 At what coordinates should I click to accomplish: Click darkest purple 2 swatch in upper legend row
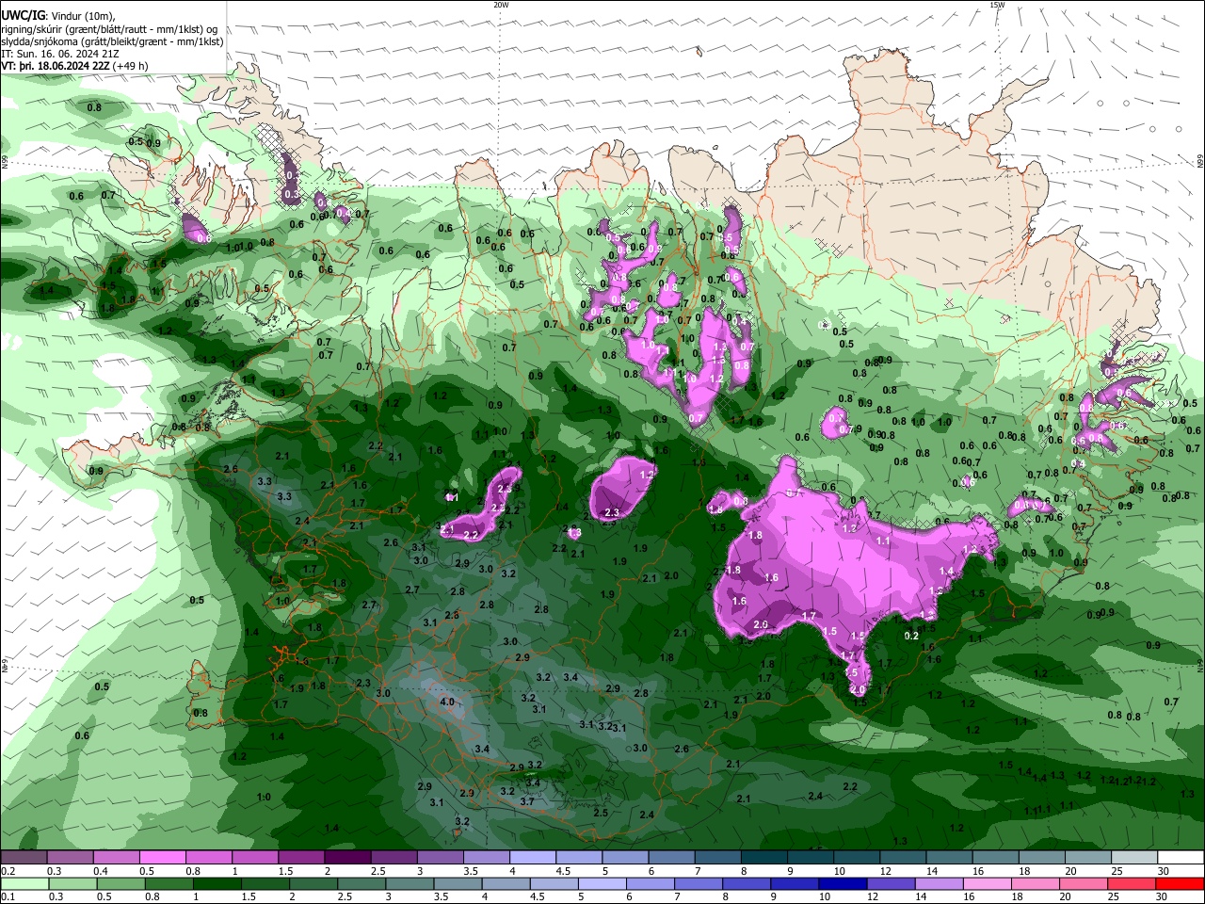click(347, 858)
